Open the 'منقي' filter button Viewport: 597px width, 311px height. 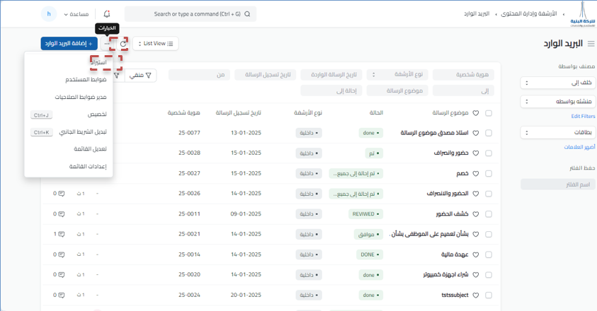140,76
